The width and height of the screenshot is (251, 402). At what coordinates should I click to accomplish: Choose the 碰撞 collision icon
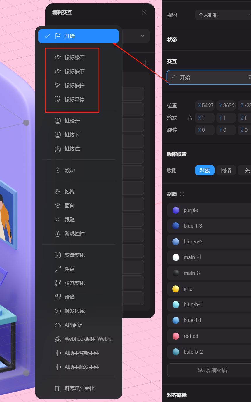pos(58,297)
